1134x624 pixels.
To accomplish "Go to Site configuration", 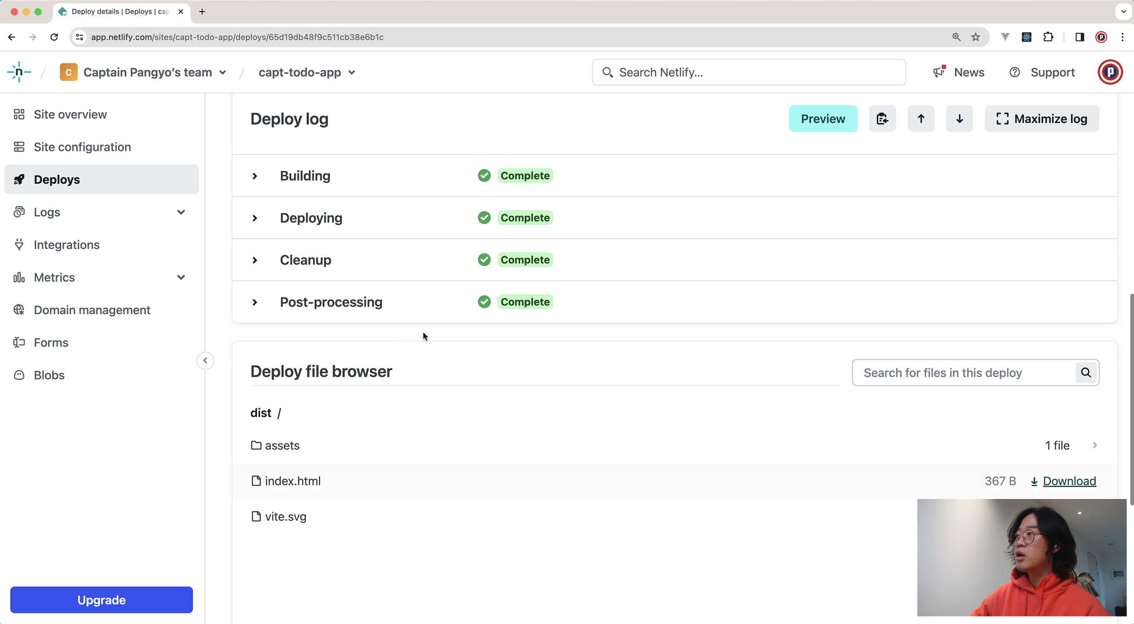I will pyautogui.click(x=82, y=147).
